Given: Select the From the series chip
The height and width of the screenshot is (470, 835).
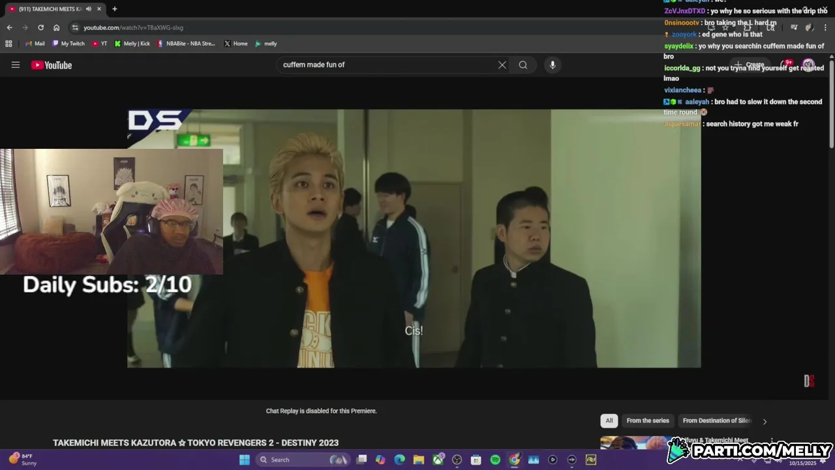Looking at the screenshot, I should [648, 420].
